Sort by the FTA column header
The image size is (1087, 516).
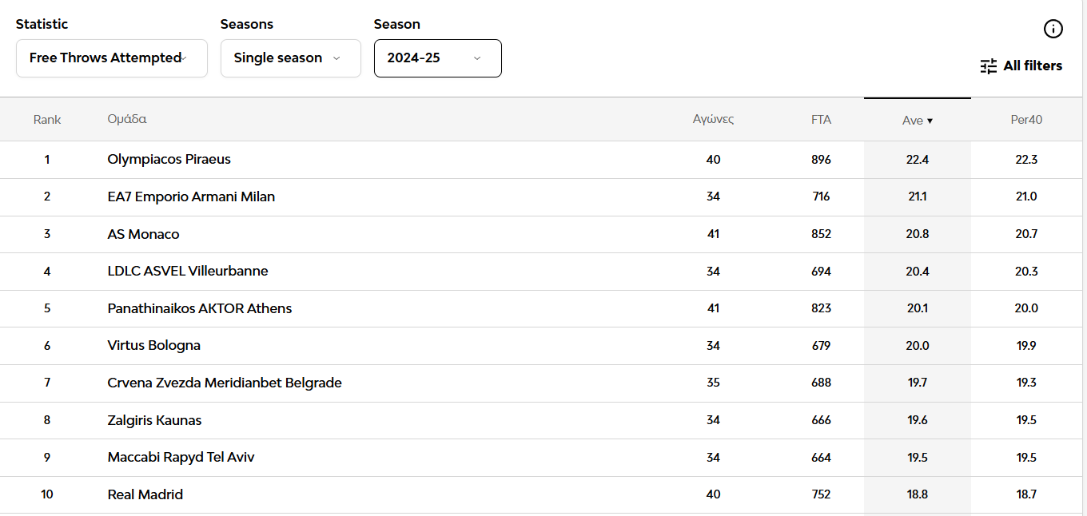(821, 120)
